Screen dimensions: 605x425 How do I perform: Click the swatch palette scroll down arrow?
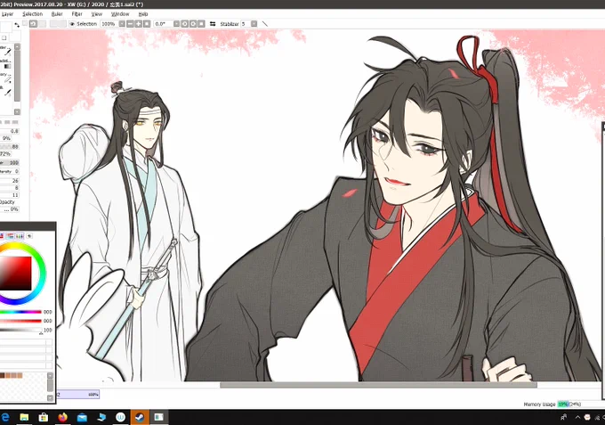(x=50, y=397)
